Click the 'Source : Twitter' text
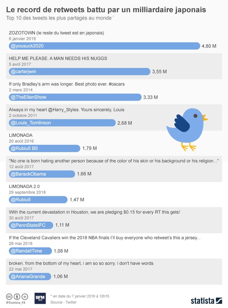 pos(63,302)
